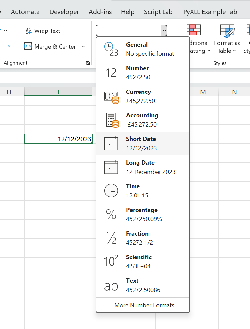
Task: Open More Number Formats dialog
Action: pyautogui.click(x=146, y=305)
